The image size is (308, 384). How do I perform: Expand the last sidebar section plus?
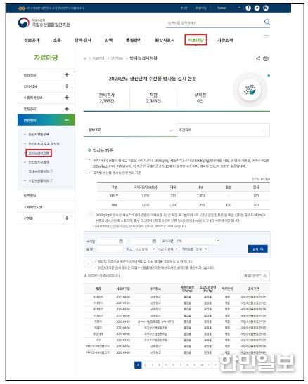(x=67, y=218)
